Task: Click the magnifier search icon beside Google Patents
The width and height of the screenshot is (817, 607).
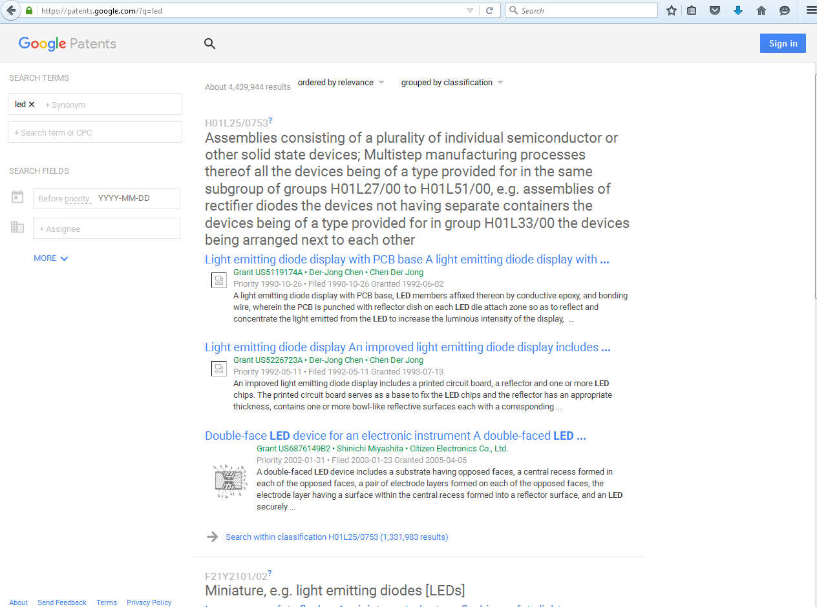Action: [209, 44]
